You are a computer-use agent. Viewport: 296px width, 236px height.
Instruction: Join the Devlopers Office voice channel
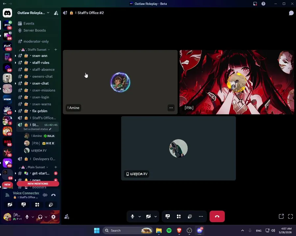(38, 159)
